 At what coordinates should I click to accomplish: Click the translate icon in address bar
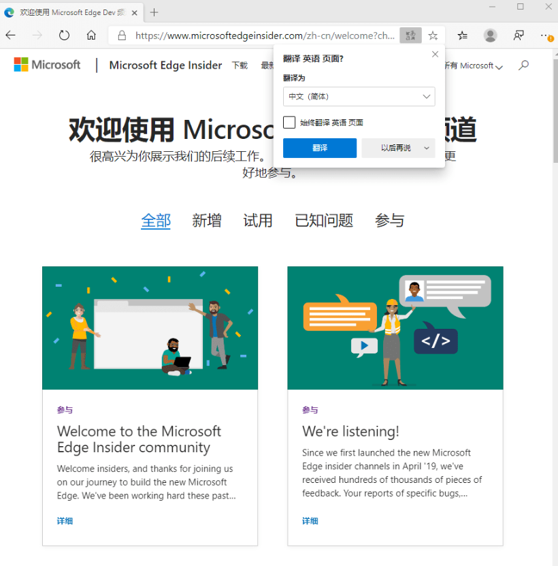(x=410, y=35)
